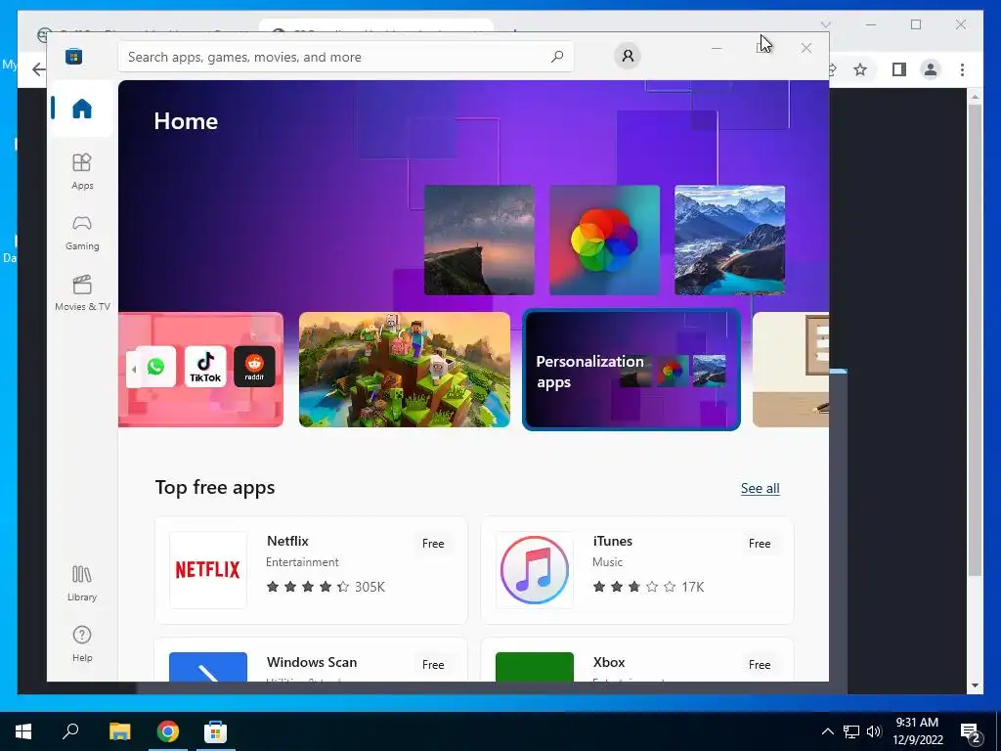The height and width of the screenshot is (751, 1001).
Task: Open network status tray icon
Action: [851, 731]
